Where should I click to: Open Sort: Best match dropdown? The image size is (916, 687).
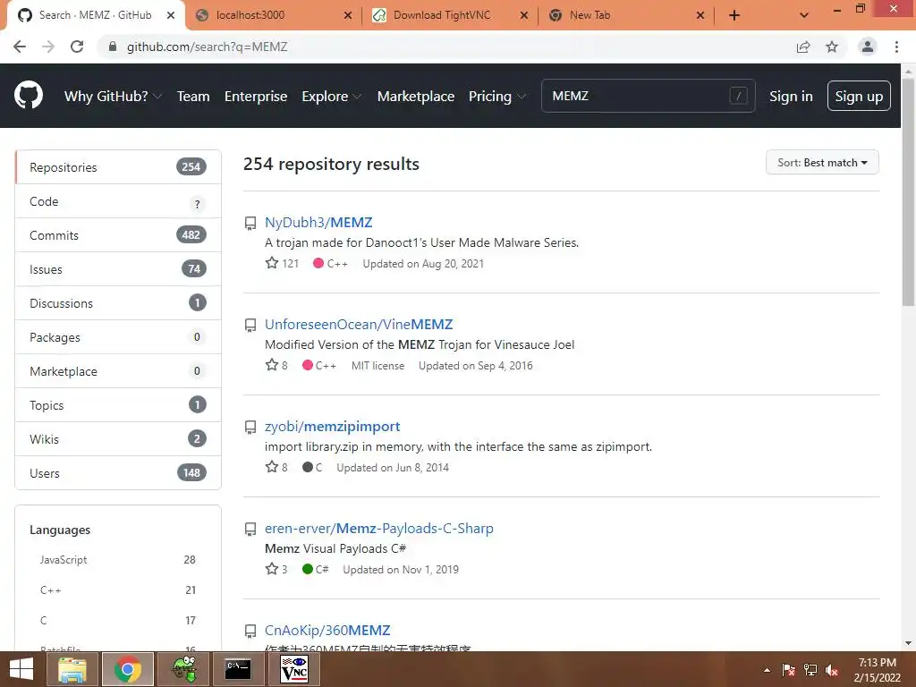822,163
